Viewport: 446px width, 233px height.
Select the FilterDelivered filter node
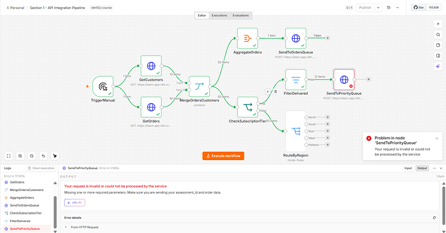pos(296,79)
